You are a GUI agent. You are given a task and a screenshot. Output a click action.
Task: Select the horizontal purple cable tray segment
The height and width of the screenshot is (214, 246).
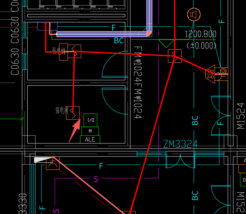pos(101,34)
